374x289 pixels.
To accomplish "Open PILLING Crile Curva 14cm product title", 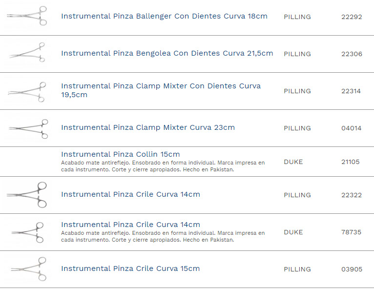I will coord(130,194).
